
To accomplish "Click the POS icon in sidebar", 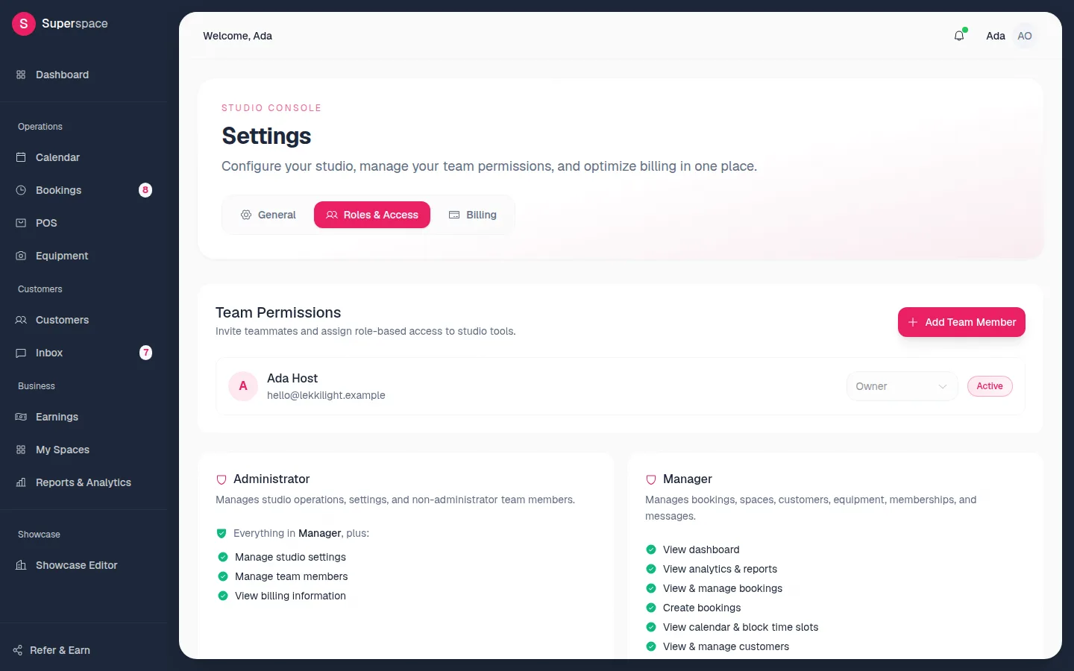I will tap(21, 223).
